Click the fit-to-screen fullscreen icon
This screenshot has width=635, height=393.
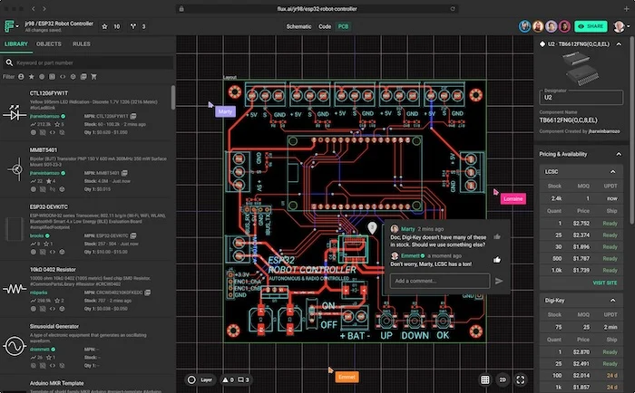(521, 379)
